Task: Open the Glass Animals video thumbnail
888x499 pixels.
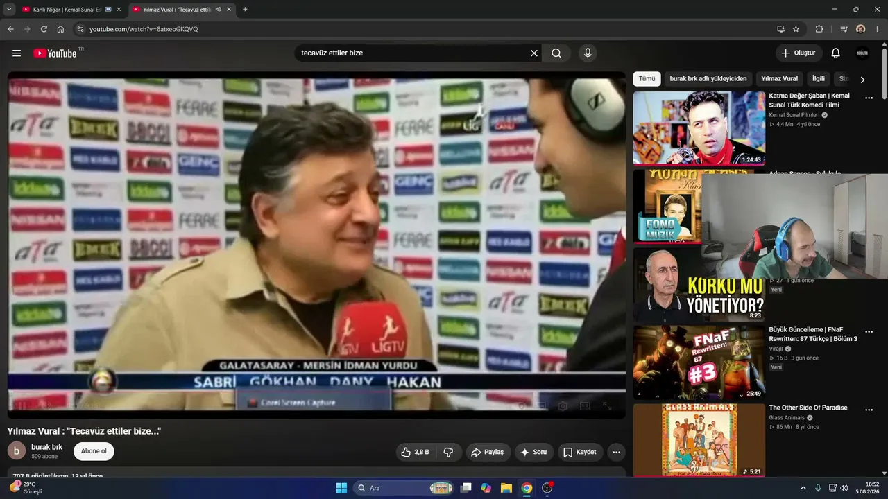Action: click(699, 441)
